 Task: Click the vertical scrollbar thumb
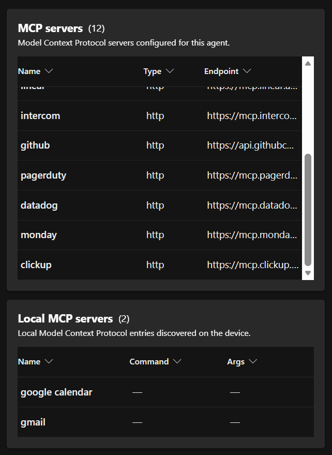[x=308, y=210]
